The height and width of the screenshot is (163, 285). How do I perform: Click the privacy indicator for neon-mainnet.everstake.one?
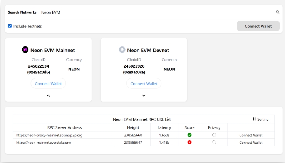214,142
